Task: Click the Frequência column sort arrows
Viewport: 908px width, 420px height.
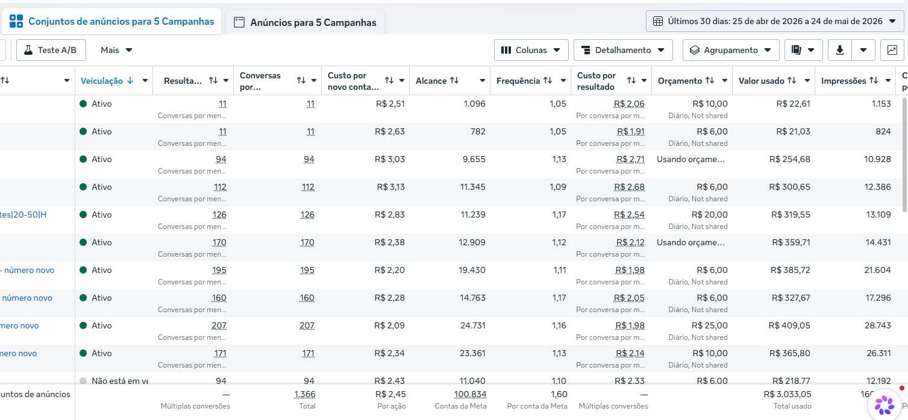Action: (x=548, y=81)
